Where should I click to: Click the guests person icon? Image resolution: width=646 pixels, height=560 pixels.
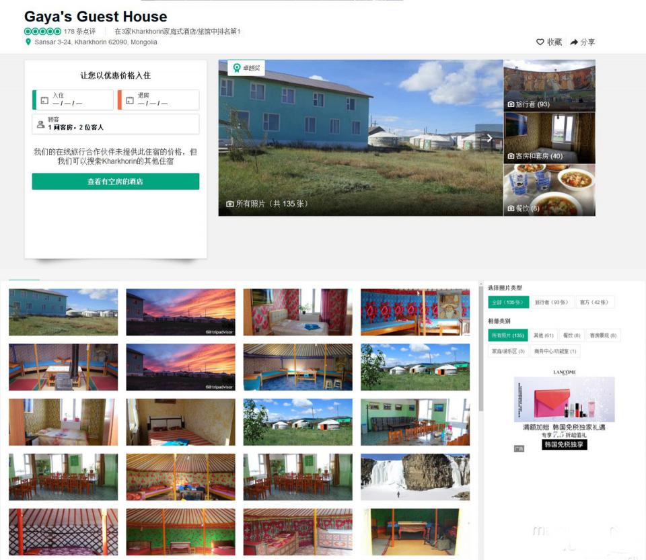40,124
